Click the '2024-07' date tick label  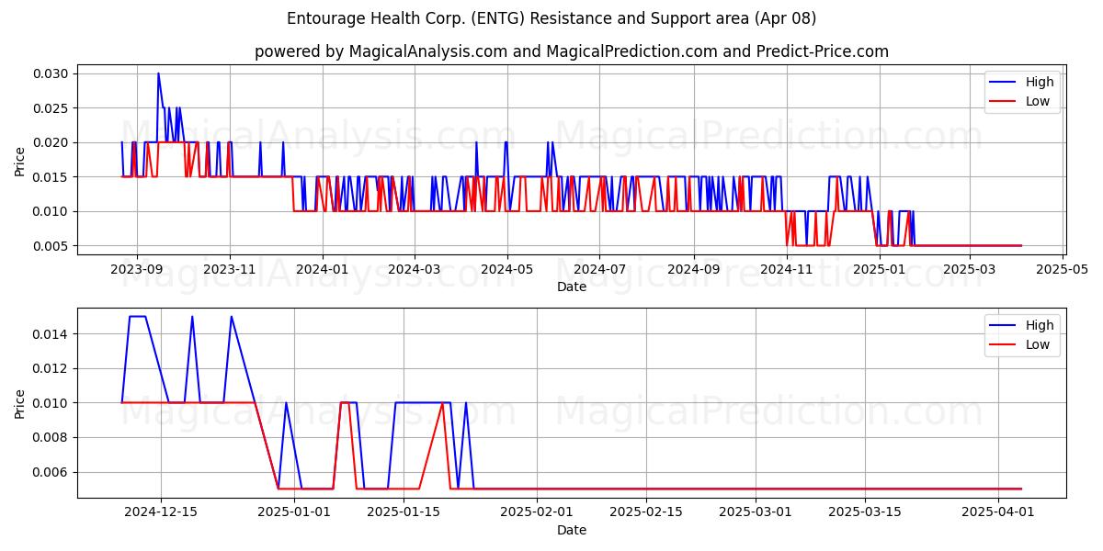(599, 269)
